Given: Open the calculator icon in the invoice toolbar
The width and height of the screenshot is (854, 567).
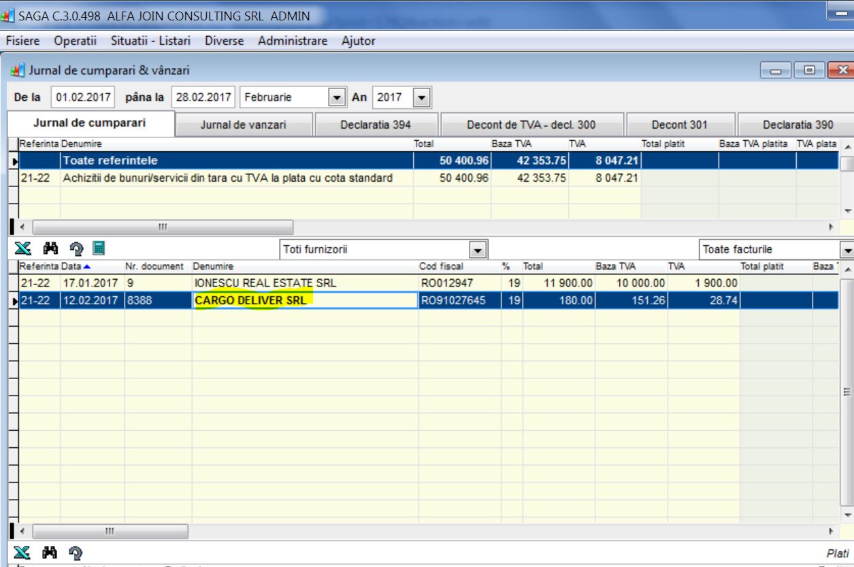Looking at the screenshot, I should pos(98,250).
